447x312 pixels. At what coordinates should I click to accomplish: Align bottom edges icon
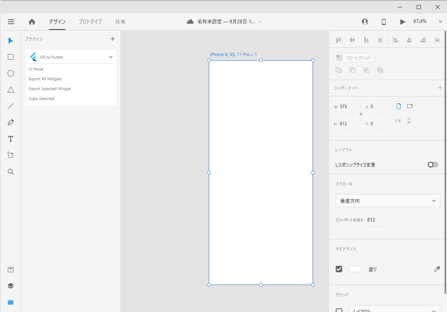(366, 40)
